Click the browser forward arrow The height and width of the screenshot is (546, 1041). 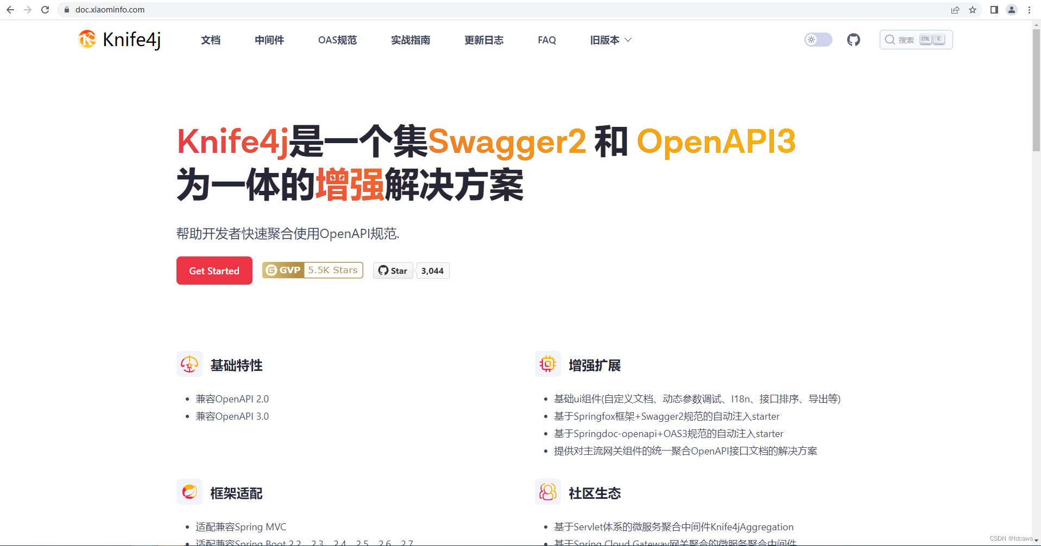tap(28, 10)
